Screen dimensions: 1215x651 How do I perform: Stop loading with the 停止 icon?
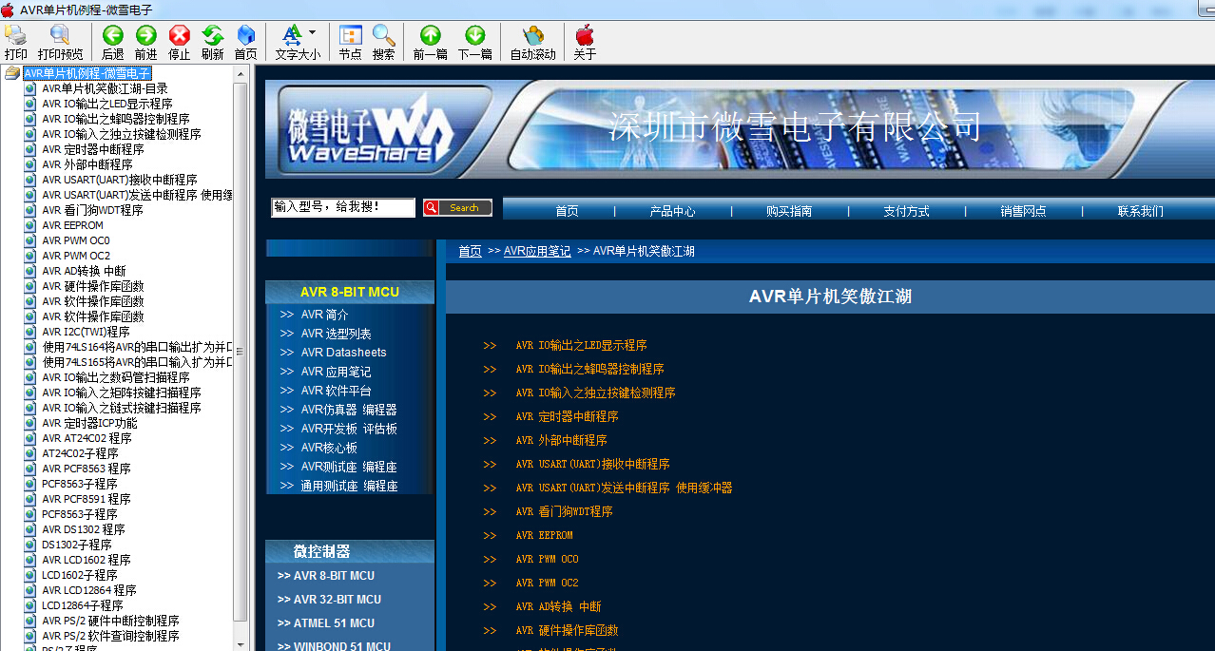180,35
